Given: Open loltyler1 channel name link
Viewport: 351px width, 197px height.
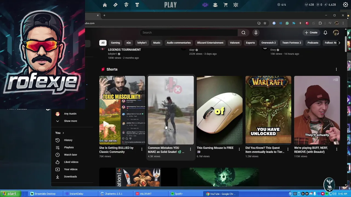Looking at the screenshot, I should pyautogui.click(x=112, y=54).
